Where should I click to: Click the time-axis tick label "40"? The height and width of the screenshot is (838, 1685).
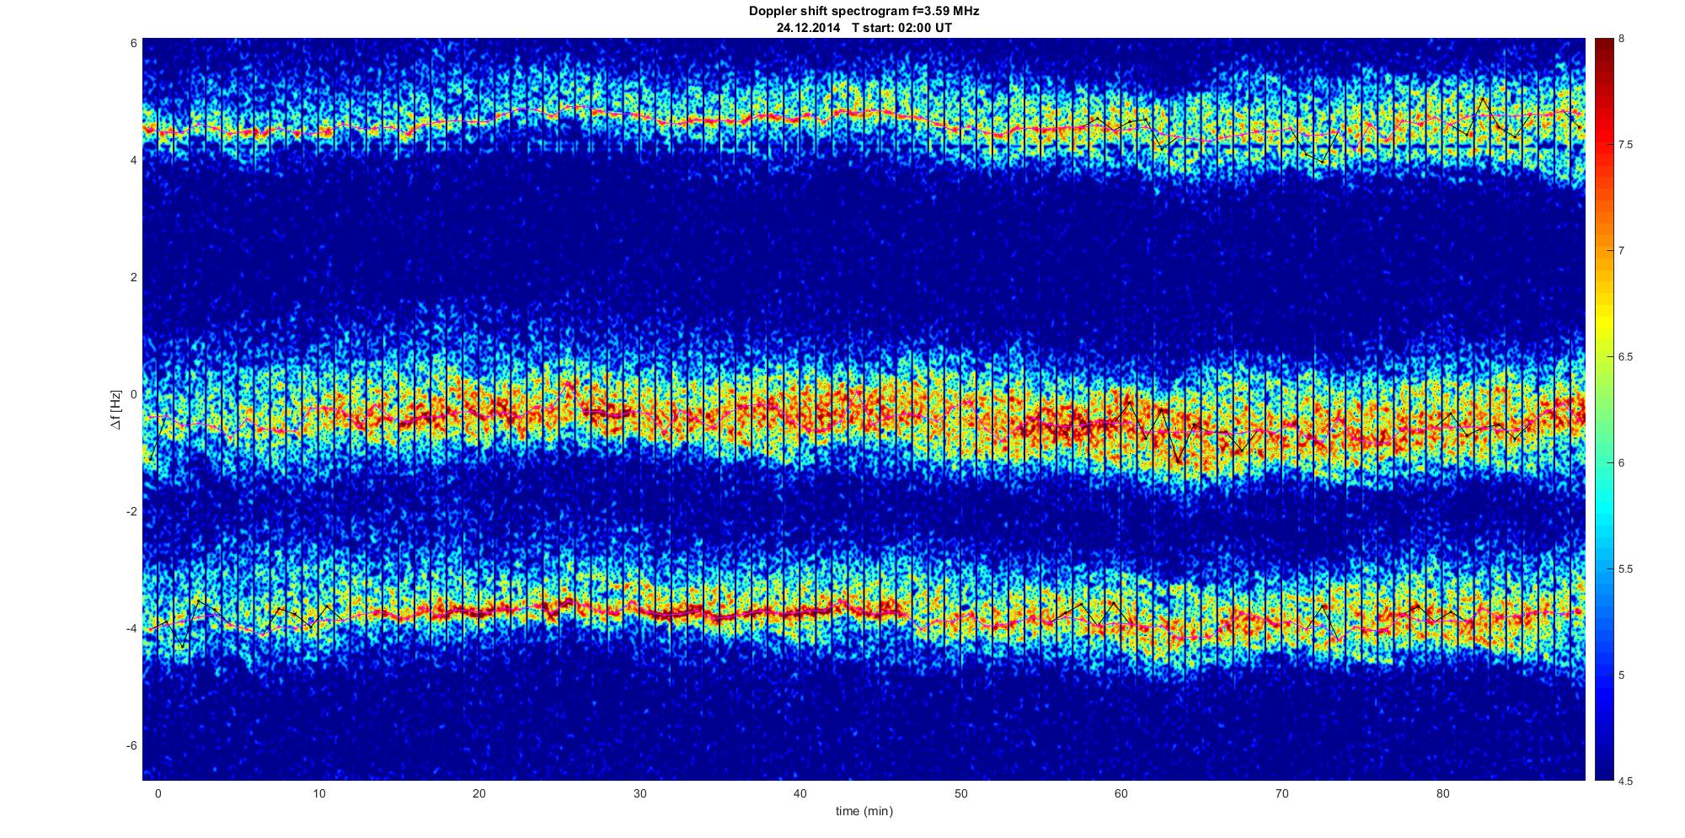(800, 793)
